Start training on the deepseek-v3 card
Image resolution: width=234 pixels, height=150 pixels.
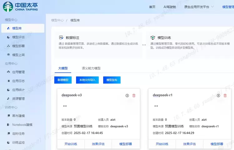coord(71,144)
